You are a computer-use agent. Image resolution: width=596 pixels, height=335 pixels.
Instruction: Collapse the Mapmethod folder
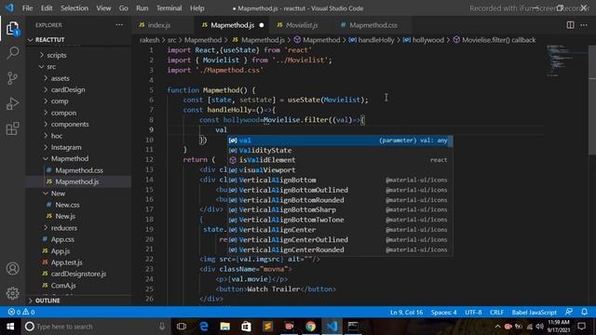(x=70, y=158)
